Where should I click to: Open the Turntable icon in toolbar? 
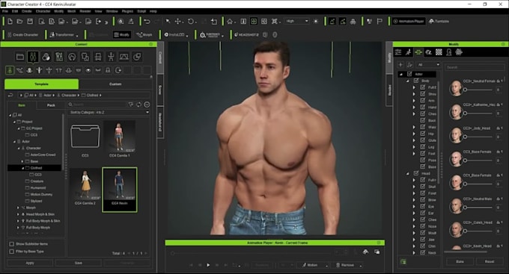point(439,22)
